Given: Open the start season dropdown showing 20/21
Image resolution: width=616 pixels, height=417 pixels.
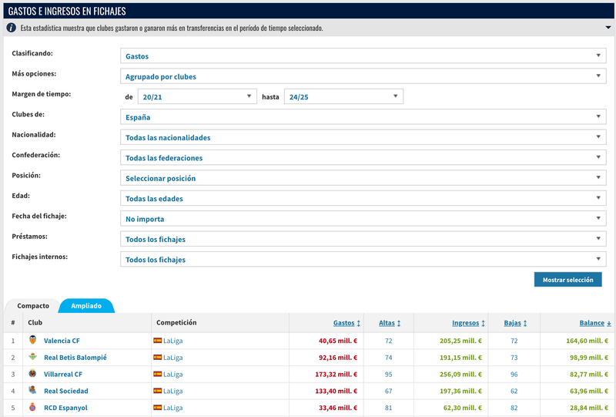Looking at the screenshot, I should coord(196,97).
